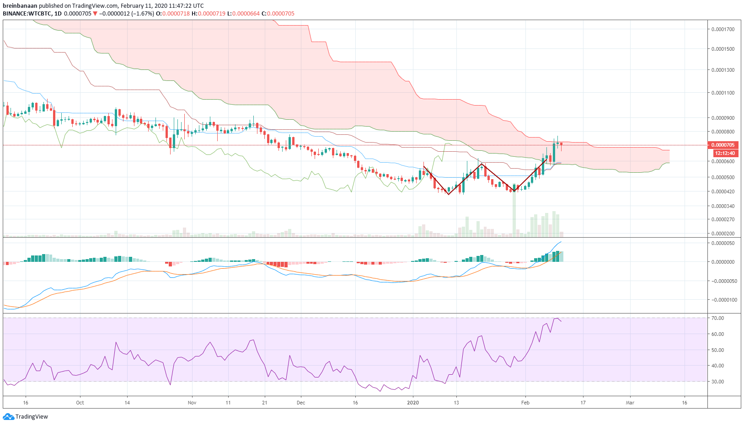The image size is (744, 425).
Task: Click the 13 January tick on time axis
Action: pos(456,403)
